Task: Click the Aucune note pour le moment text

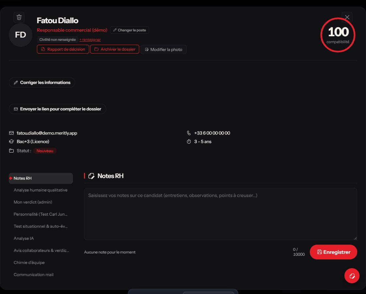Action: [x=110, y=252]
